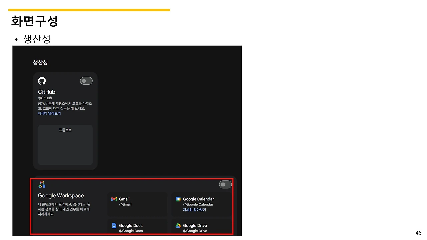Click the 생산성 section heading in the dark panel
Viewport: 427px width, 240px height.
coord(40,62)
